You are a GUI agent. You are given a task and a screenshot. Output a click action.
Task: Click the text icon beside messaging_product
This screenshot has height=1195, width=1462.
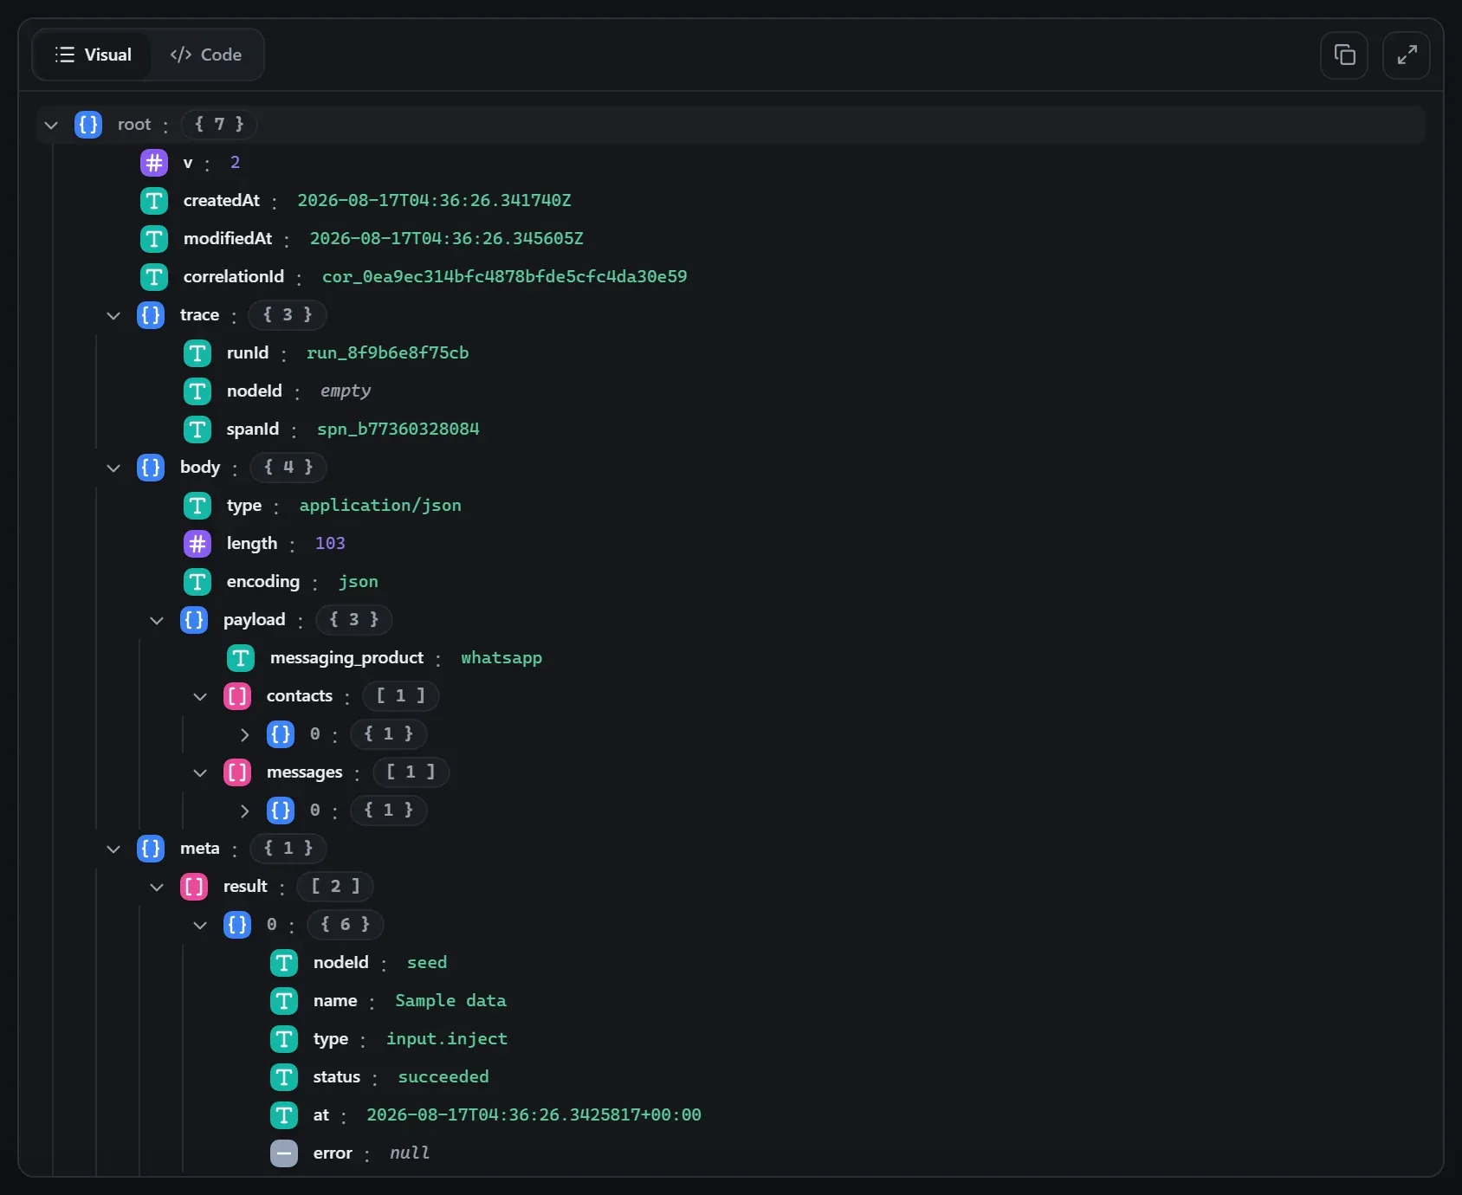241,658
